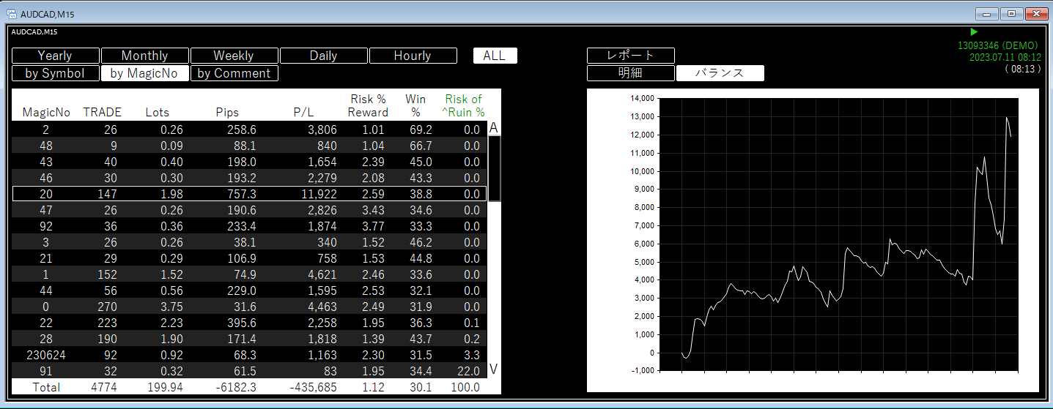Group results by Symbol
1053x409 pixels.
click(56, 73)
